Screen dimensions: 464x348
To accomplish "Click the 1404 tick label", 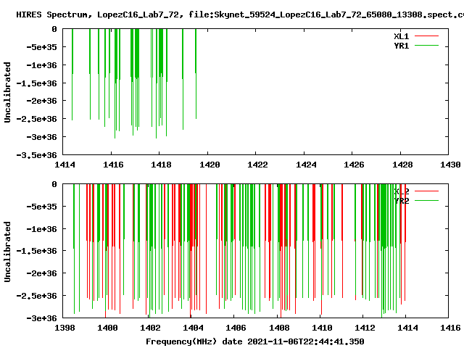I will click(x=193, y=328).
